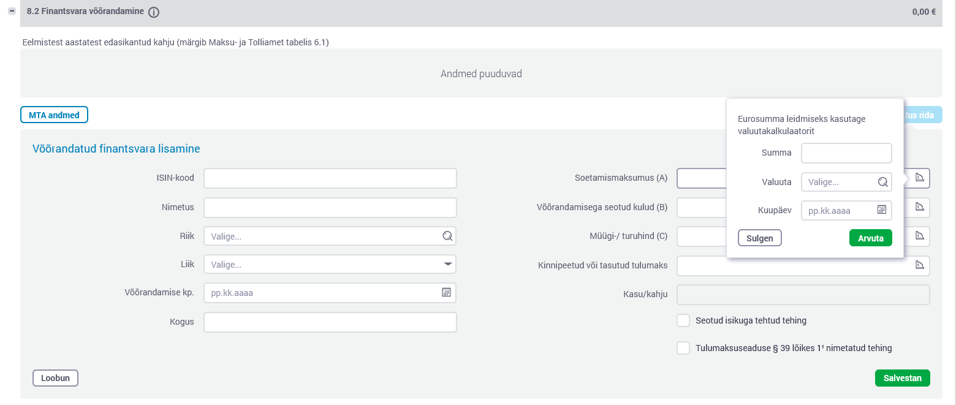Open calendar picker in Kuupäev popup field
The height and width of the screenshot is (405, 956).
[x=882, y=210]
